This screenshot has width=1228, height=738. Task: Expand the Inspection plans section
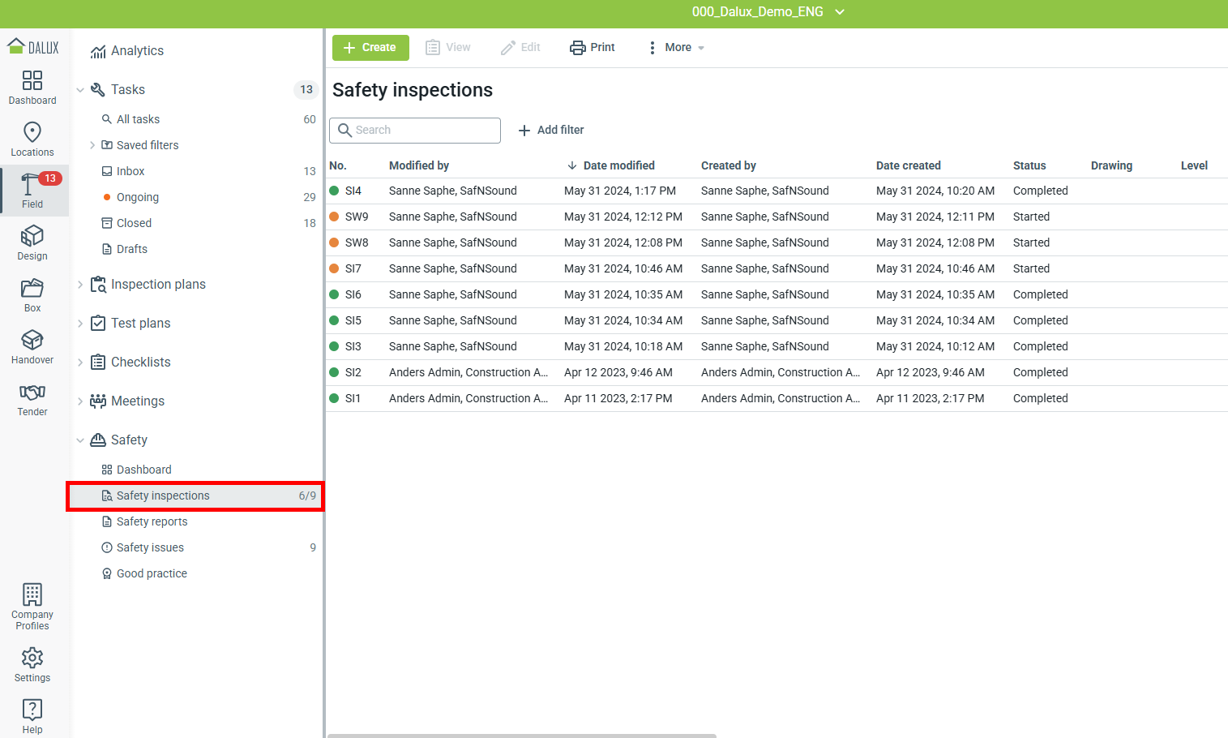(80, 285)
